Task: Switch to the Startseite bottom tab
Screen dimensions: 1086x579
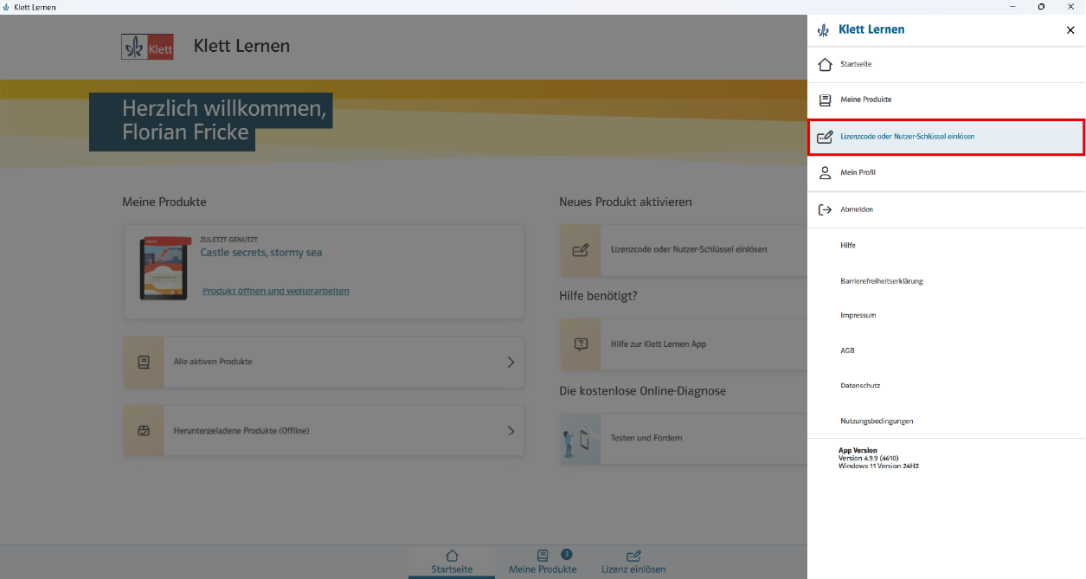Action: coord(452,562)
